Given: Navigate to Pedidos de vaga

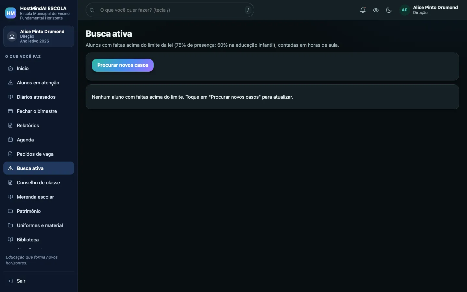Looking at the screenshot, I should point(39,154).
